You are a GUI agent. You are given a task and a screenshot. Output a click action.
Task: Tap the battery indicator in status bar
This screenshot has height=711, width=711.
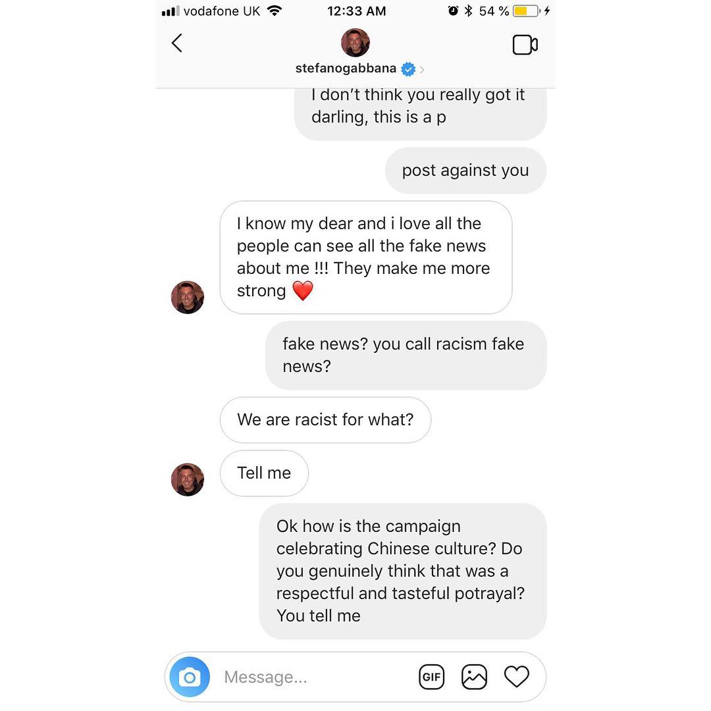[x=526, y=11]
